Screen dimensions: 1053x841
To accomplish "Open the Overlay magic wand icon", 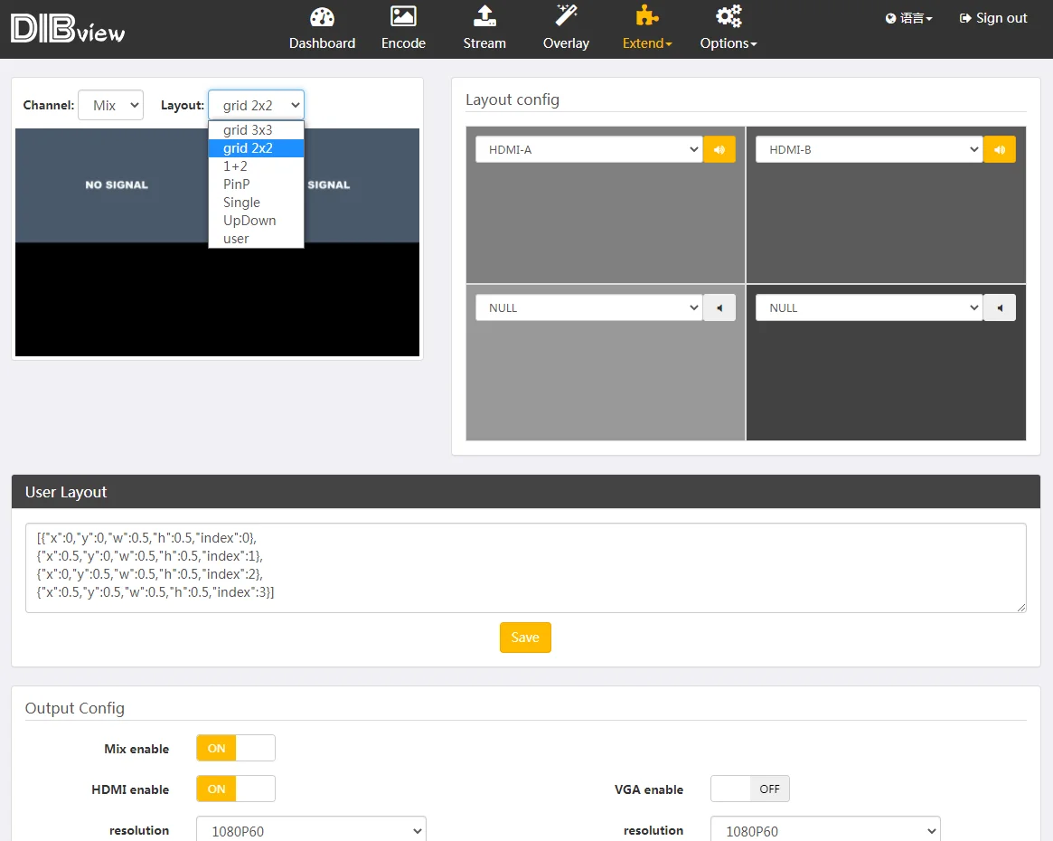I will [566, 16].
